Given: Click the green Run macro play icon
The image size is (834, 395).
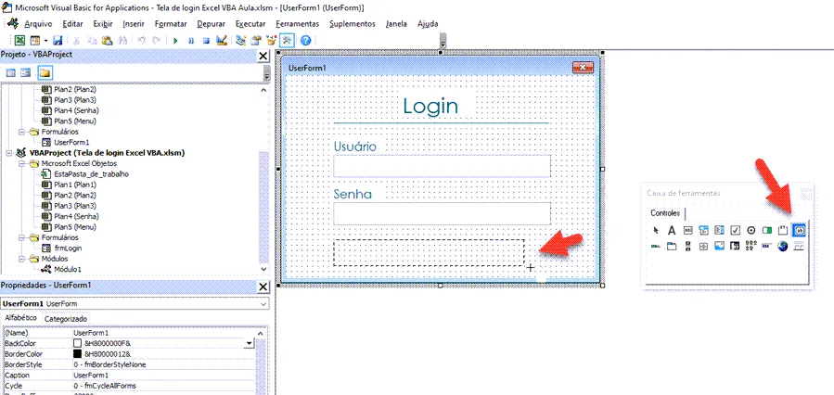Looking at the screenshot, I should [x=175, y=41].
